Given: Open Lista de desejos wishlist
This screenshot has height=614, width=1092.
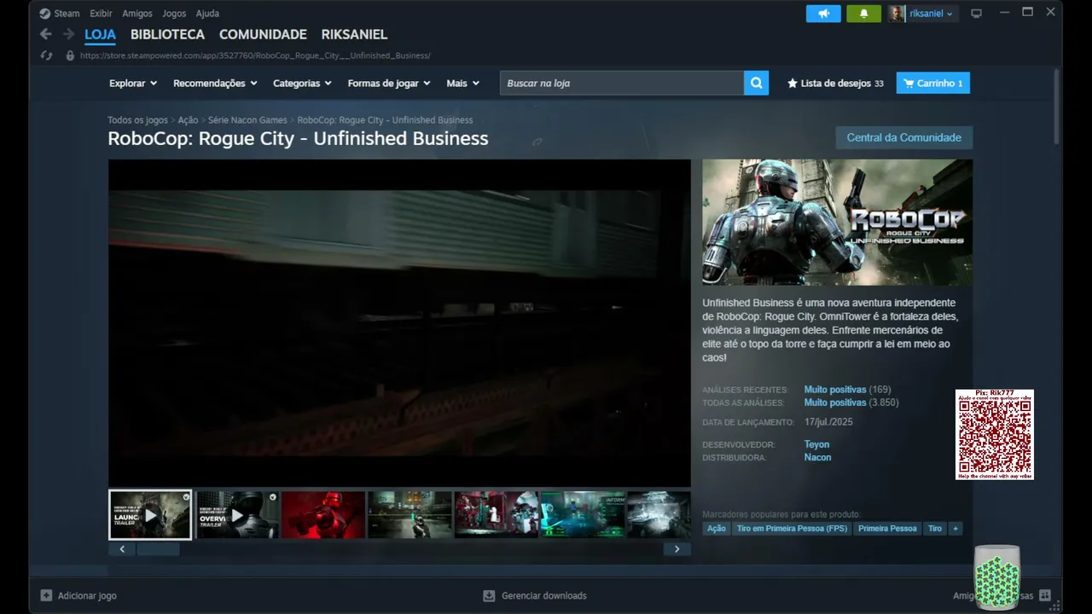Looking at the screenshot, I should [x=835, y=84].
